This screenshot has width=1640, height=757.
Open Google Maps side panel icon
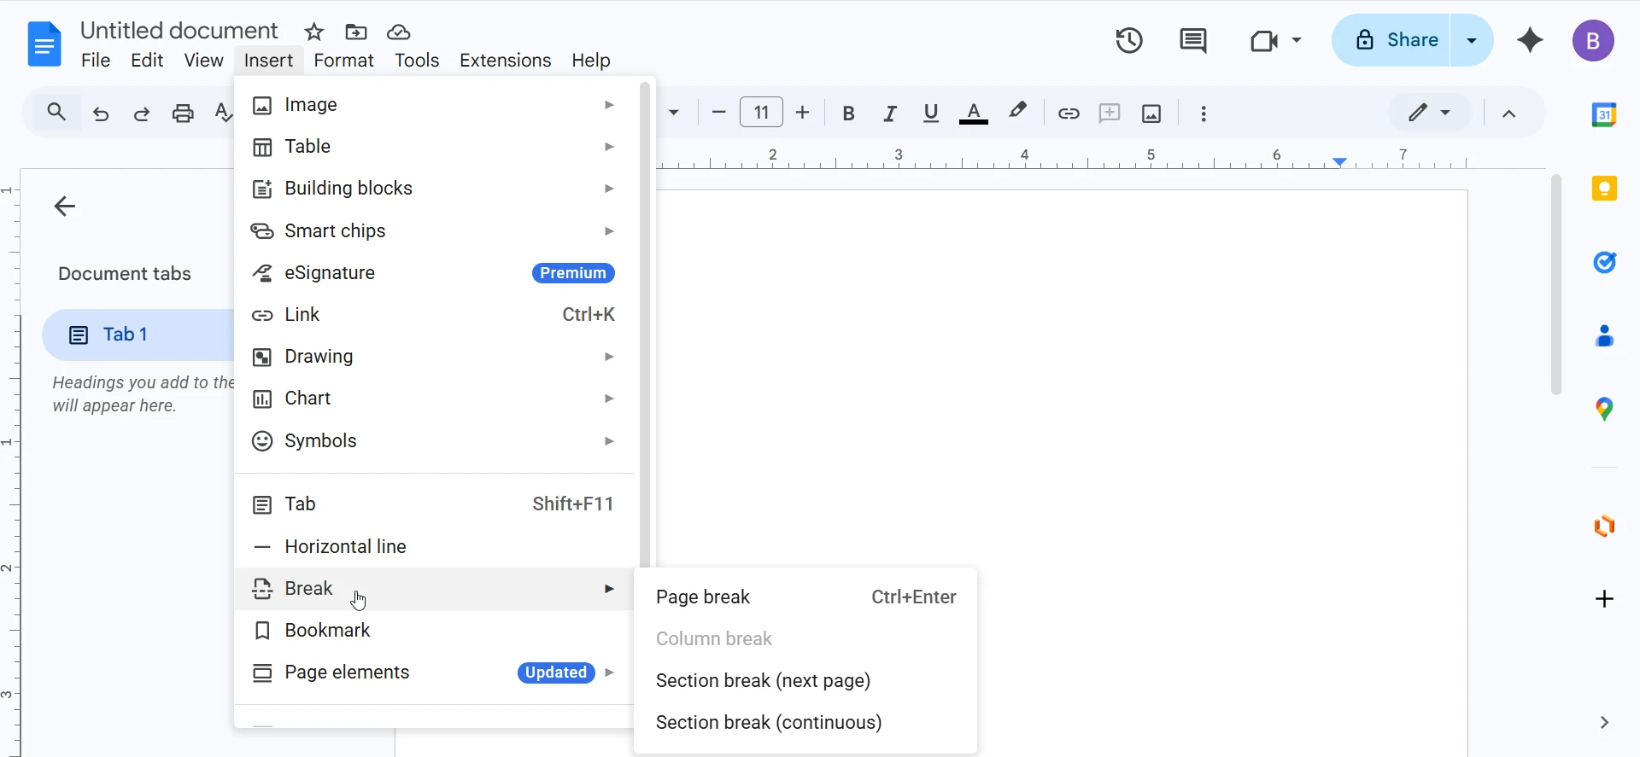click(x=1604, y=410)
